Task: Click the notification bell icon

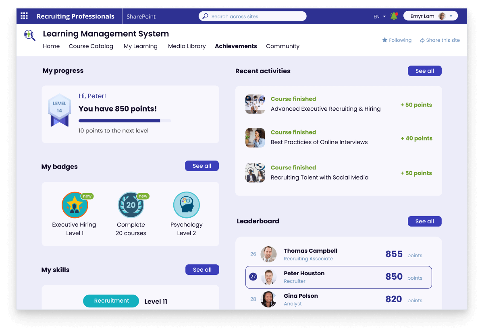Action: [394, 16]
